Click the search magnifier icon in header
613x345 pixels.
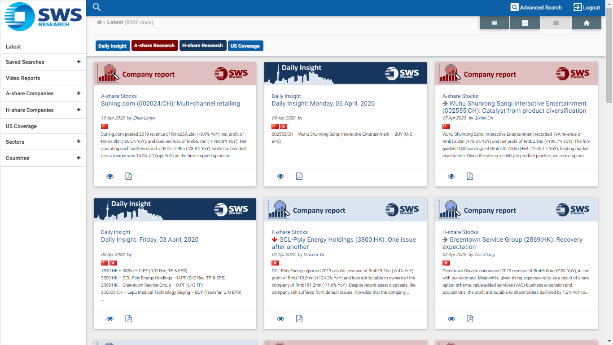point(96,7)
